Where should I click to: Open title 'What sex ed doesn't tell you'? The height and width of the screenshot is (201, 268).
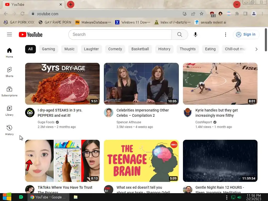click(x=143, y=189)
